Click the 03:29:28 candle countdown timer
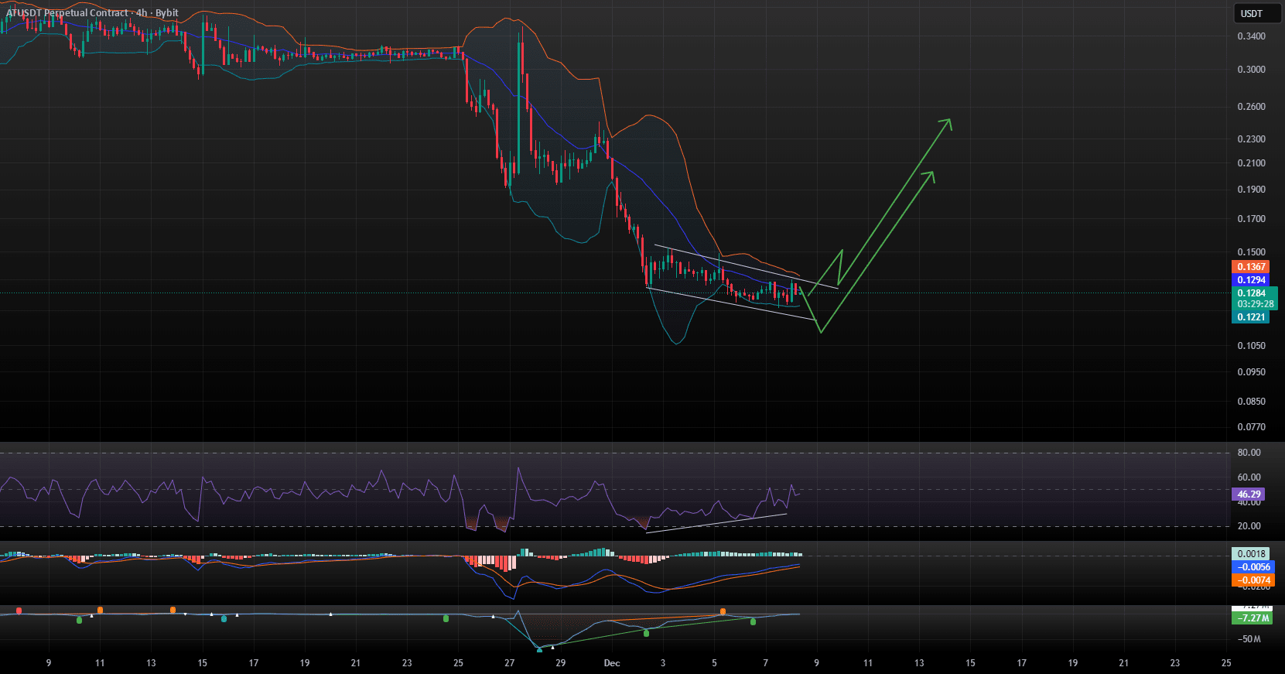This screenshot has width=1285, height=674. [x=1255, y=304]
